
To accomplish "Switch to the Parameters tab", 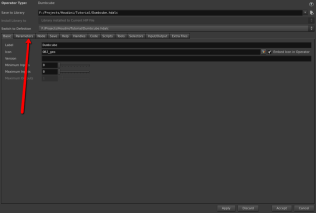I will [x=24, y=36].
